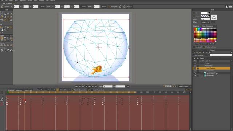Image resolution: width=233 pixels, height=131 pixels.
Task: Click the Delete Layer trash icon
Action: pyautogui.click(x=203, y=52)
